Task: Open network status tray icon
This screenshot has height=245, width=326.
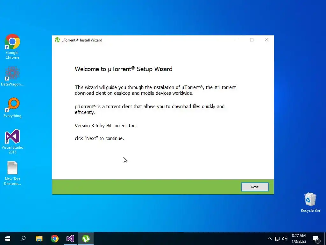Action: click(x=277, y=239)
